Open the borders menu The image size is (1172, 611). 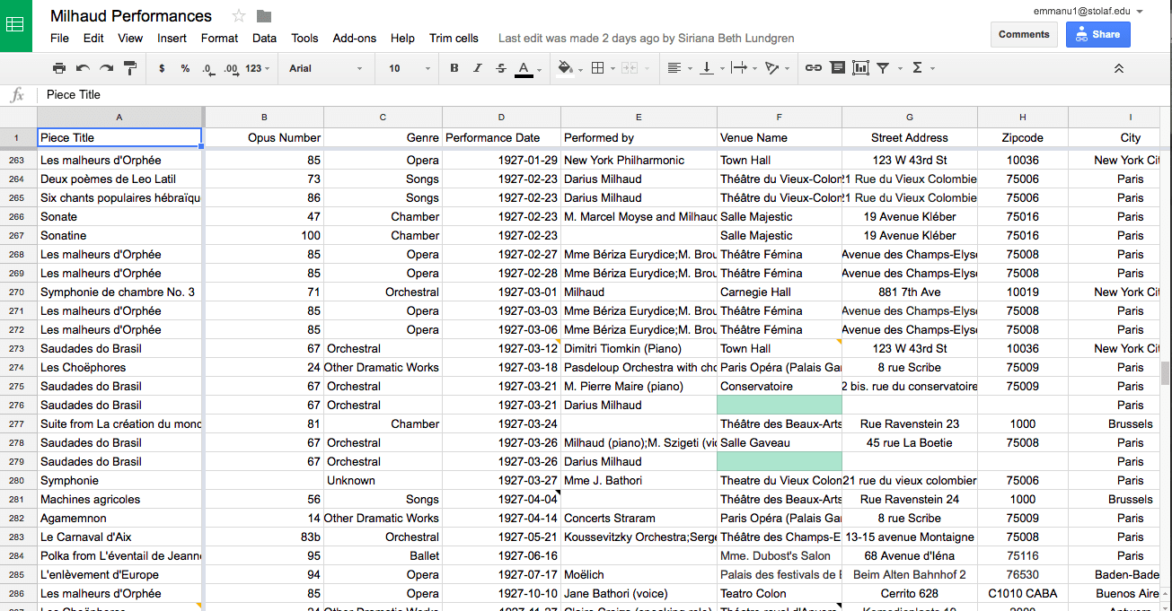(601, 68)
